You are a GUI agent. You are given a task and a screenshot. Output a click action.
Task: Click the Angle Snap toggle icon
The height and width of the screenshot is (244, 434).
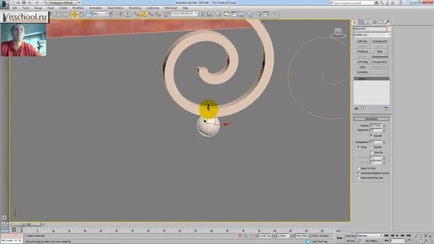point(144,14)
